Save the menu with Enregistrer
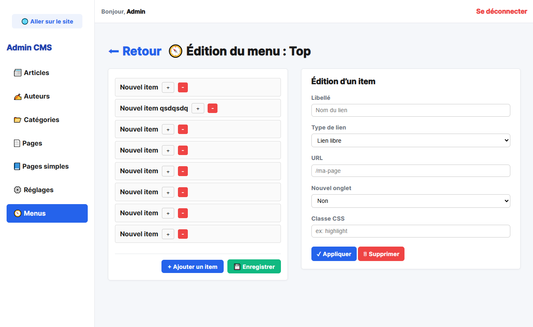 tap(254, 267)
